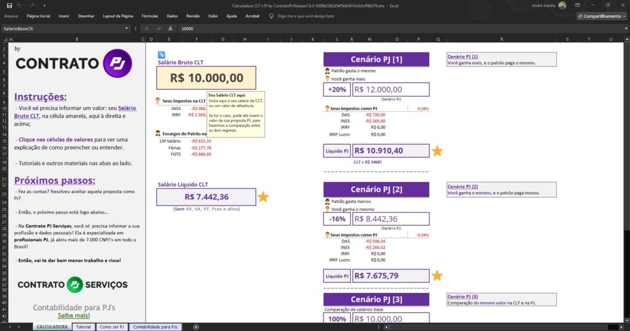Click the Líquido PJ value R$ 10.910,40
Screen dimensions: 630x331
(x=391, y=151)
